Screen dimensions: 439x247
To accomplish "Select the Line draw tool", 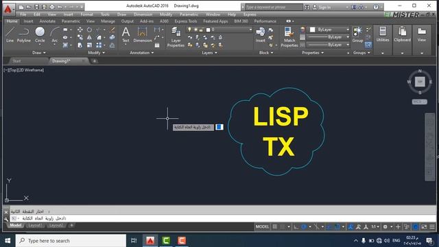I will tap(10, 35).
